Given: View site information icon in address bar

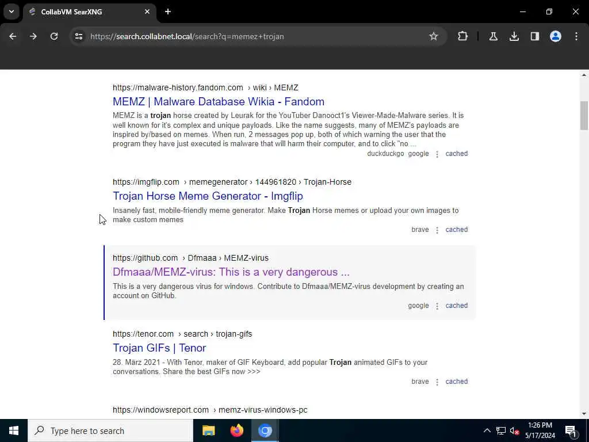Looking at the screenshot, I should click(78, 36).
